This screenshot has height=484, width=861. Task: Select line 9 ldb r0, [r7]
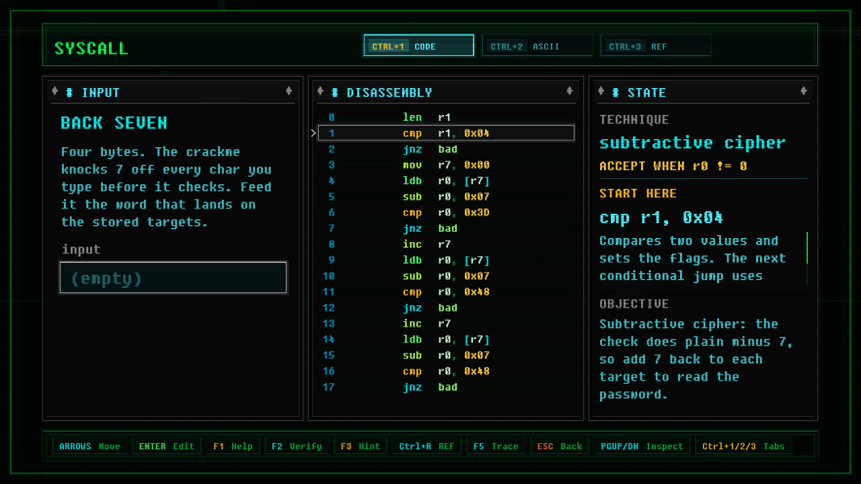click(x=446, y=260)
